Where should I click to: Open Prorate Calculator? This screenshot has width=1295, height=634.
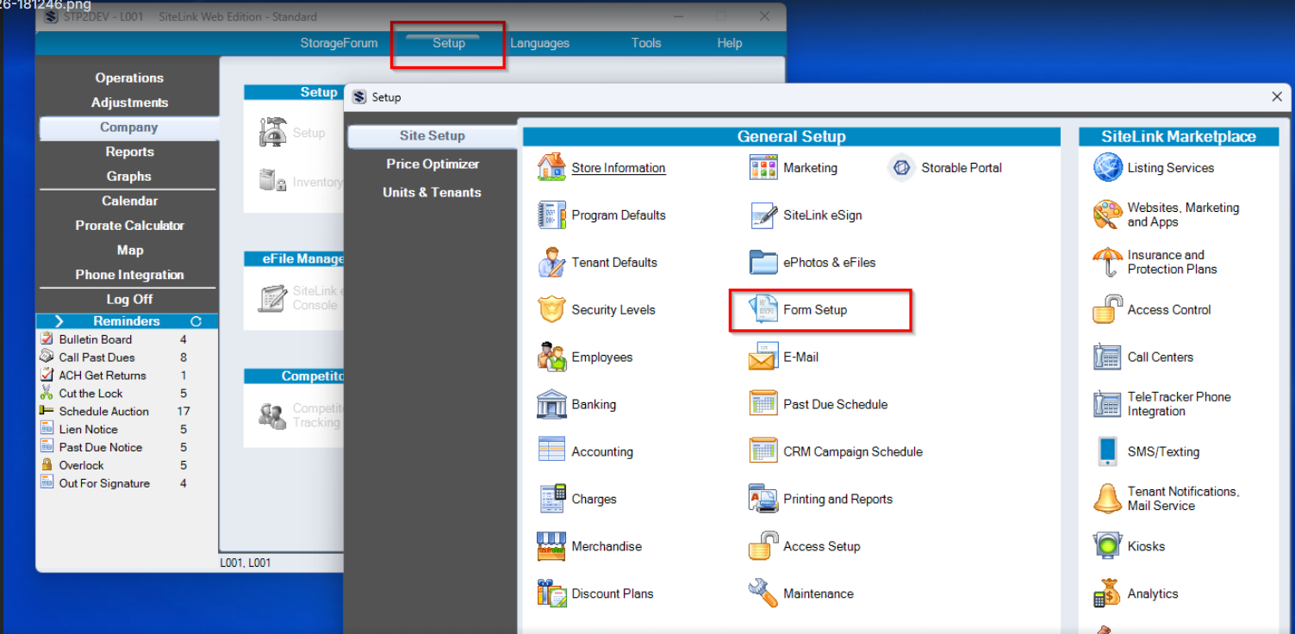[x=129, y=226]
